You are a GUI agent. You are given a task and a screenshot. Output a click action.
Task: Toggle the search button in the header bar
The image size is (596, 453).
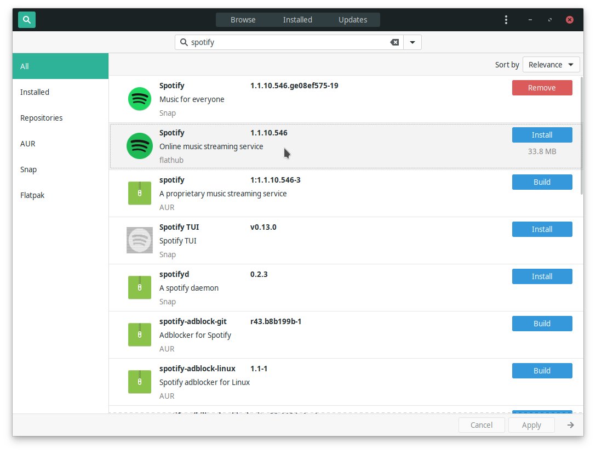27,19
